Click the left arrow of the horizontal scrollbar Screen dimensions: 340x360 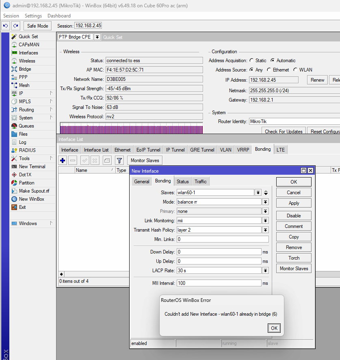pos(61,274)
